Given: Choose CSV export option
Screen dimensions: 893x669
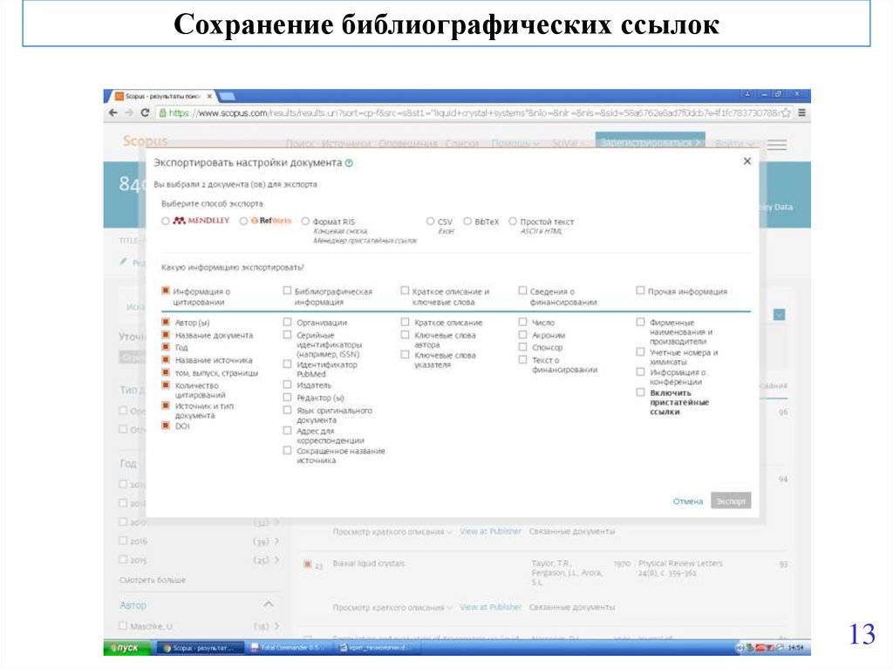Looking at the screenshot, I should pos(431,222).
